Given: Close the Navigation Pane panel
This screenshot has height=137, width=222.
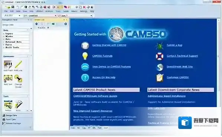Looking at the screenshot, I should point(31,20).
